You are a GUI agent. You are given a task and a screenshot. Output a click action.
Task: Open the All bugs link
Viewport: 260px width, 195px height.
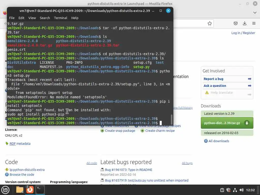187,163
